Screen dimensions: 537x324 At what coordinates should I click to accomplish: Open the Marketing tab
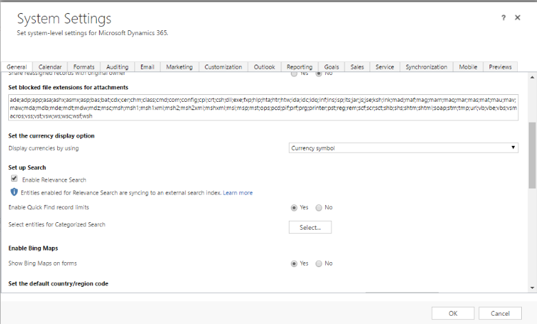tap(179, 67)
